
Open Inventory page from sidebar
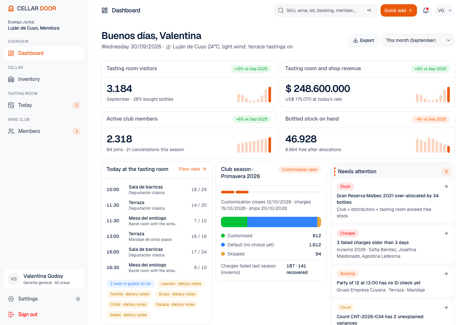click(44, 79)
